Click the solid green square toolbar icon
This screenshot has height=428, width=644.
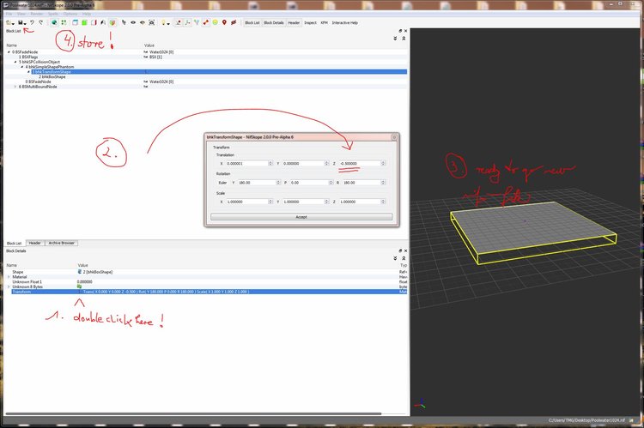[84, 22]
